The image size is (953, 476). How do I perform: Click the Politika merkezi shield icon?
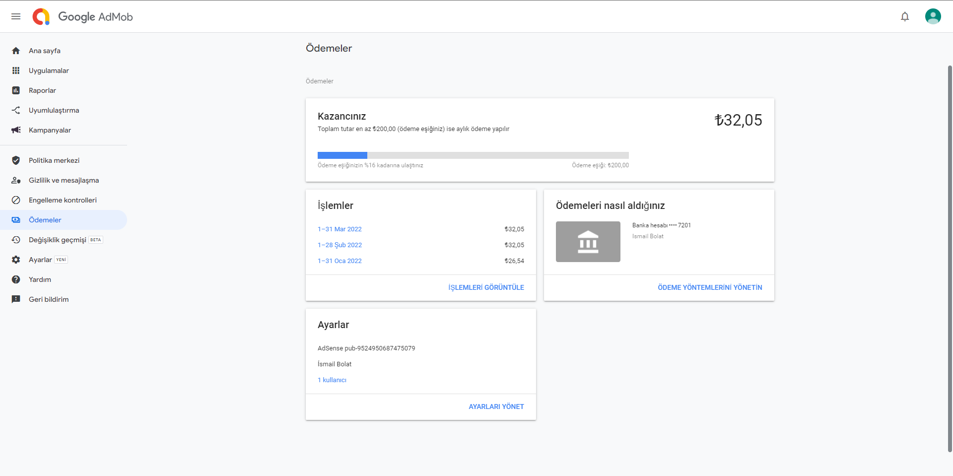point(16,160)
